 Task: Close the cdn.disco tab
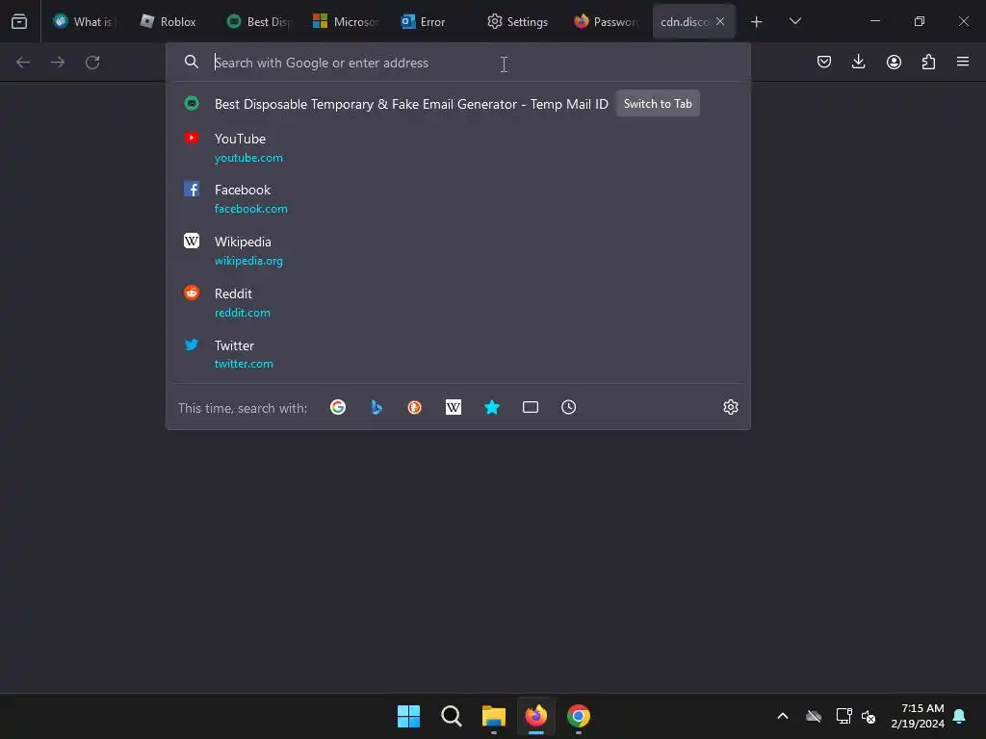[x=720, y=21]
